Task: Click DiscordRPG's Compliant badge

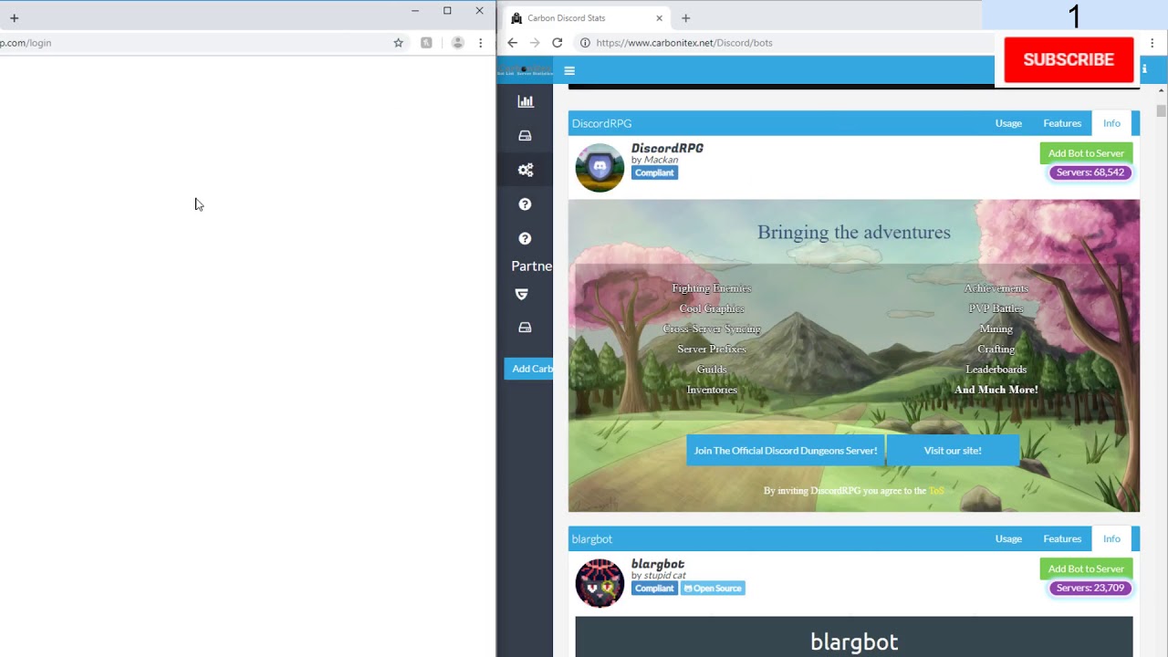Action: (x=654, y=172)
